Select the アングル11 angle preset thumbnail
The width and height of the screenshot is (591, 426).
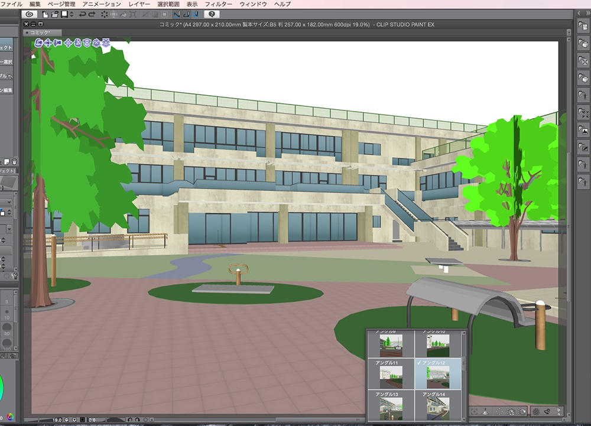click(391, 376)
